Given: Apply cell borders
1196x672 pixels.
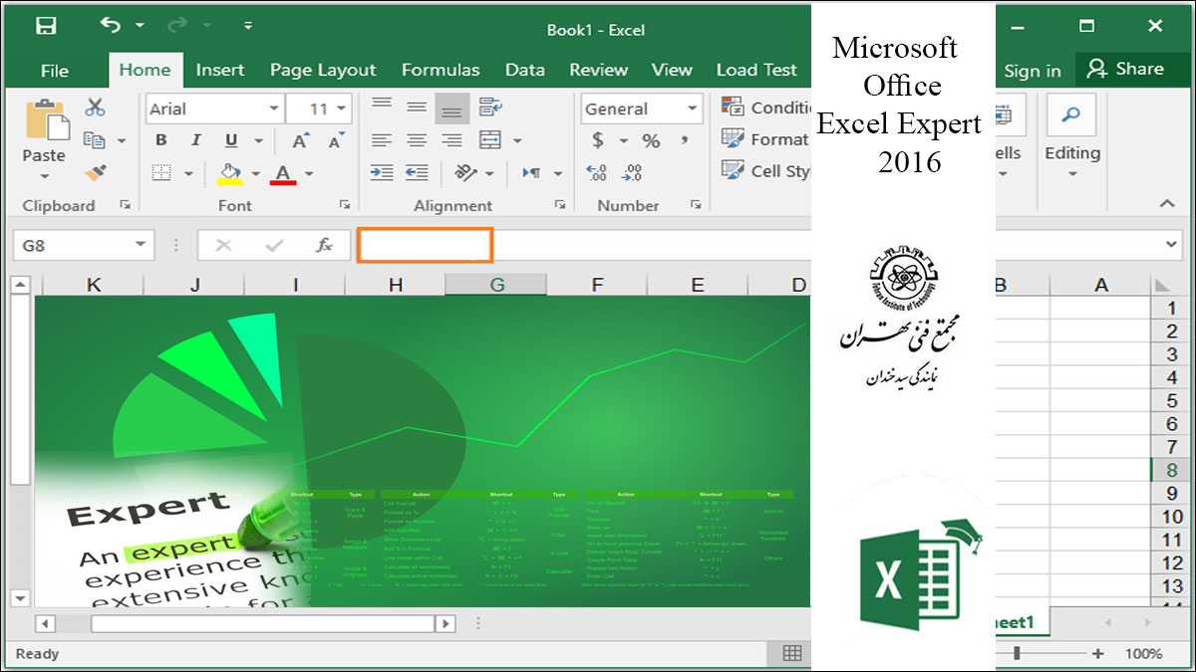Looking at the screenshot, I should pos(161,173).
